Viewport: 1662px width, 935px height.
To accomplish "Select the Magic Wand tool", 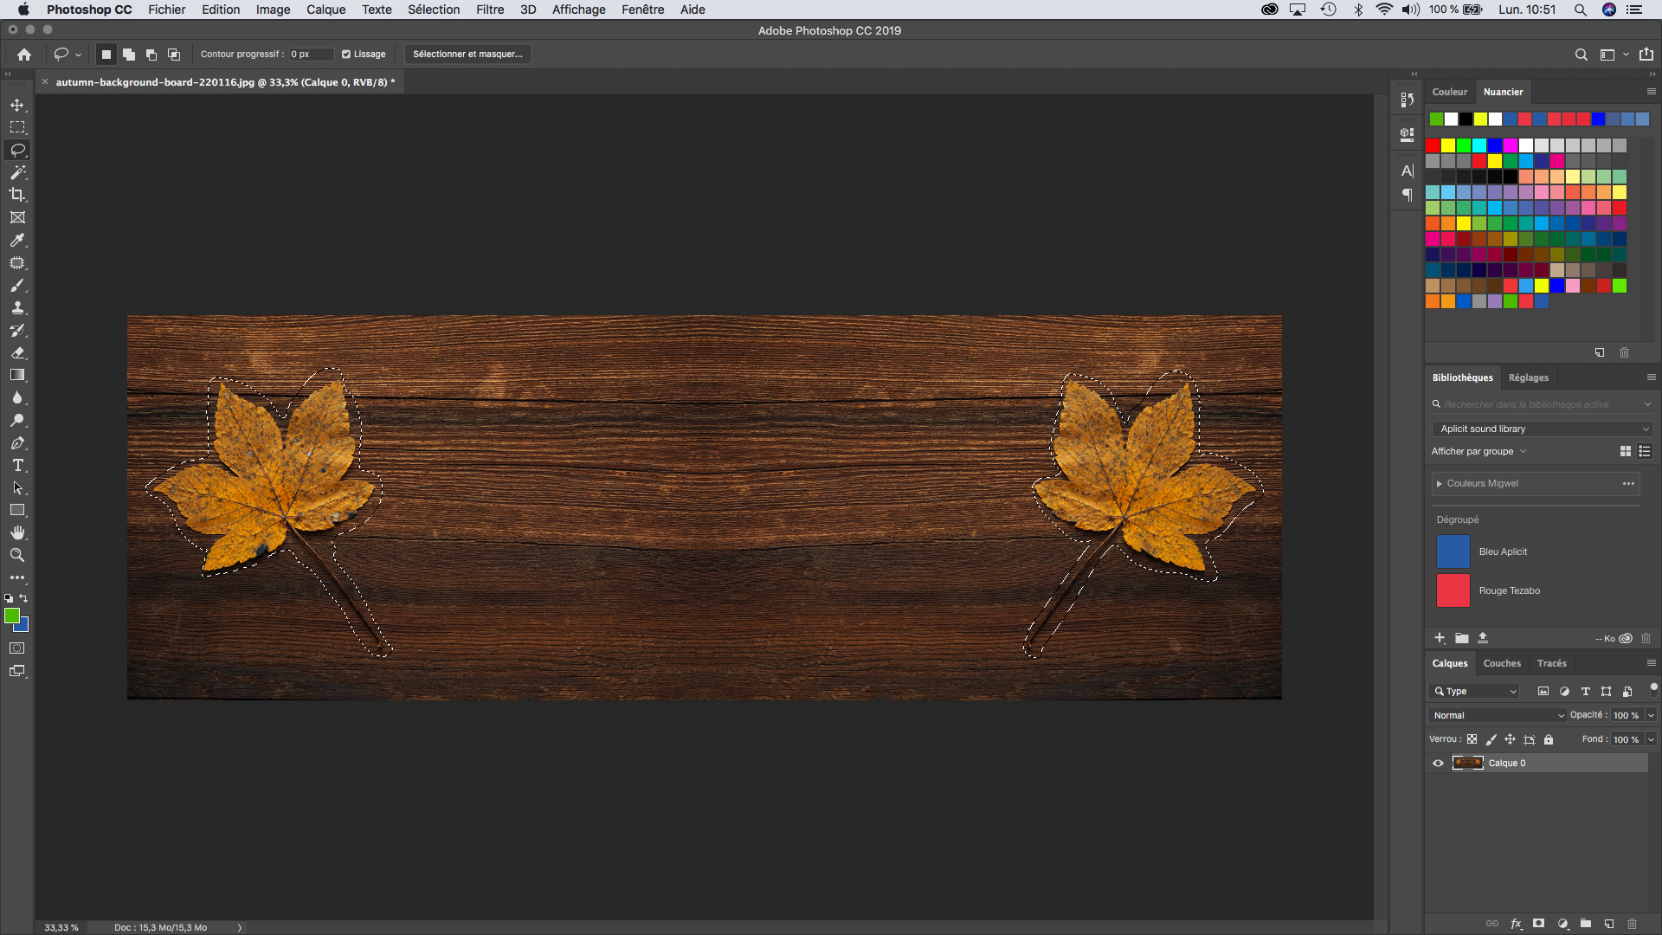I will click(x=17, y=172).
